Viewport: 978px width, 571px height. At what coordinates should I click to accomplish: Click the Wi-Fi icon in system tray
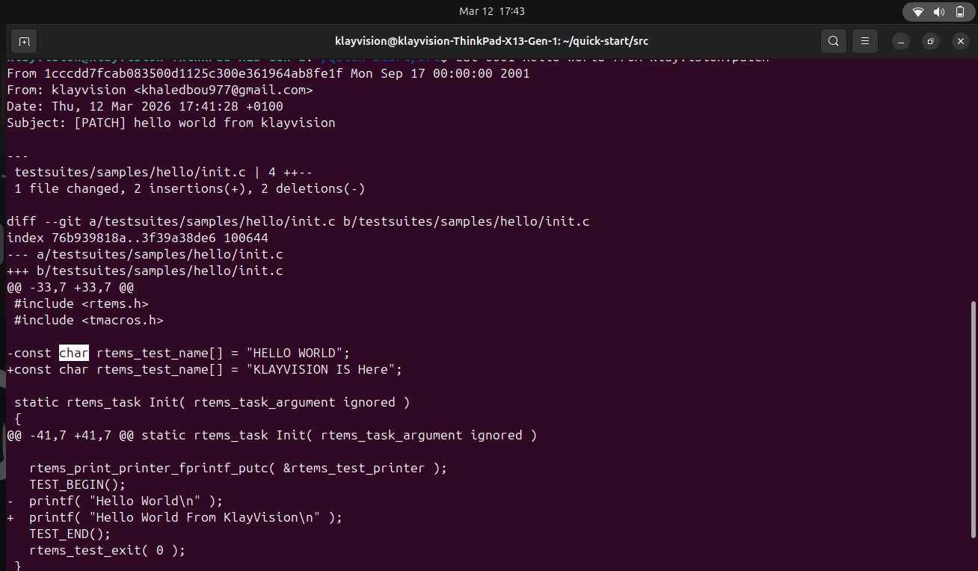click(x=918, y=12)
